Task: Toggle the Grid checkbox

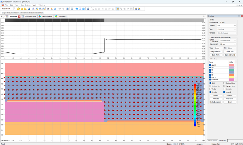Action: tap(210, 83)
